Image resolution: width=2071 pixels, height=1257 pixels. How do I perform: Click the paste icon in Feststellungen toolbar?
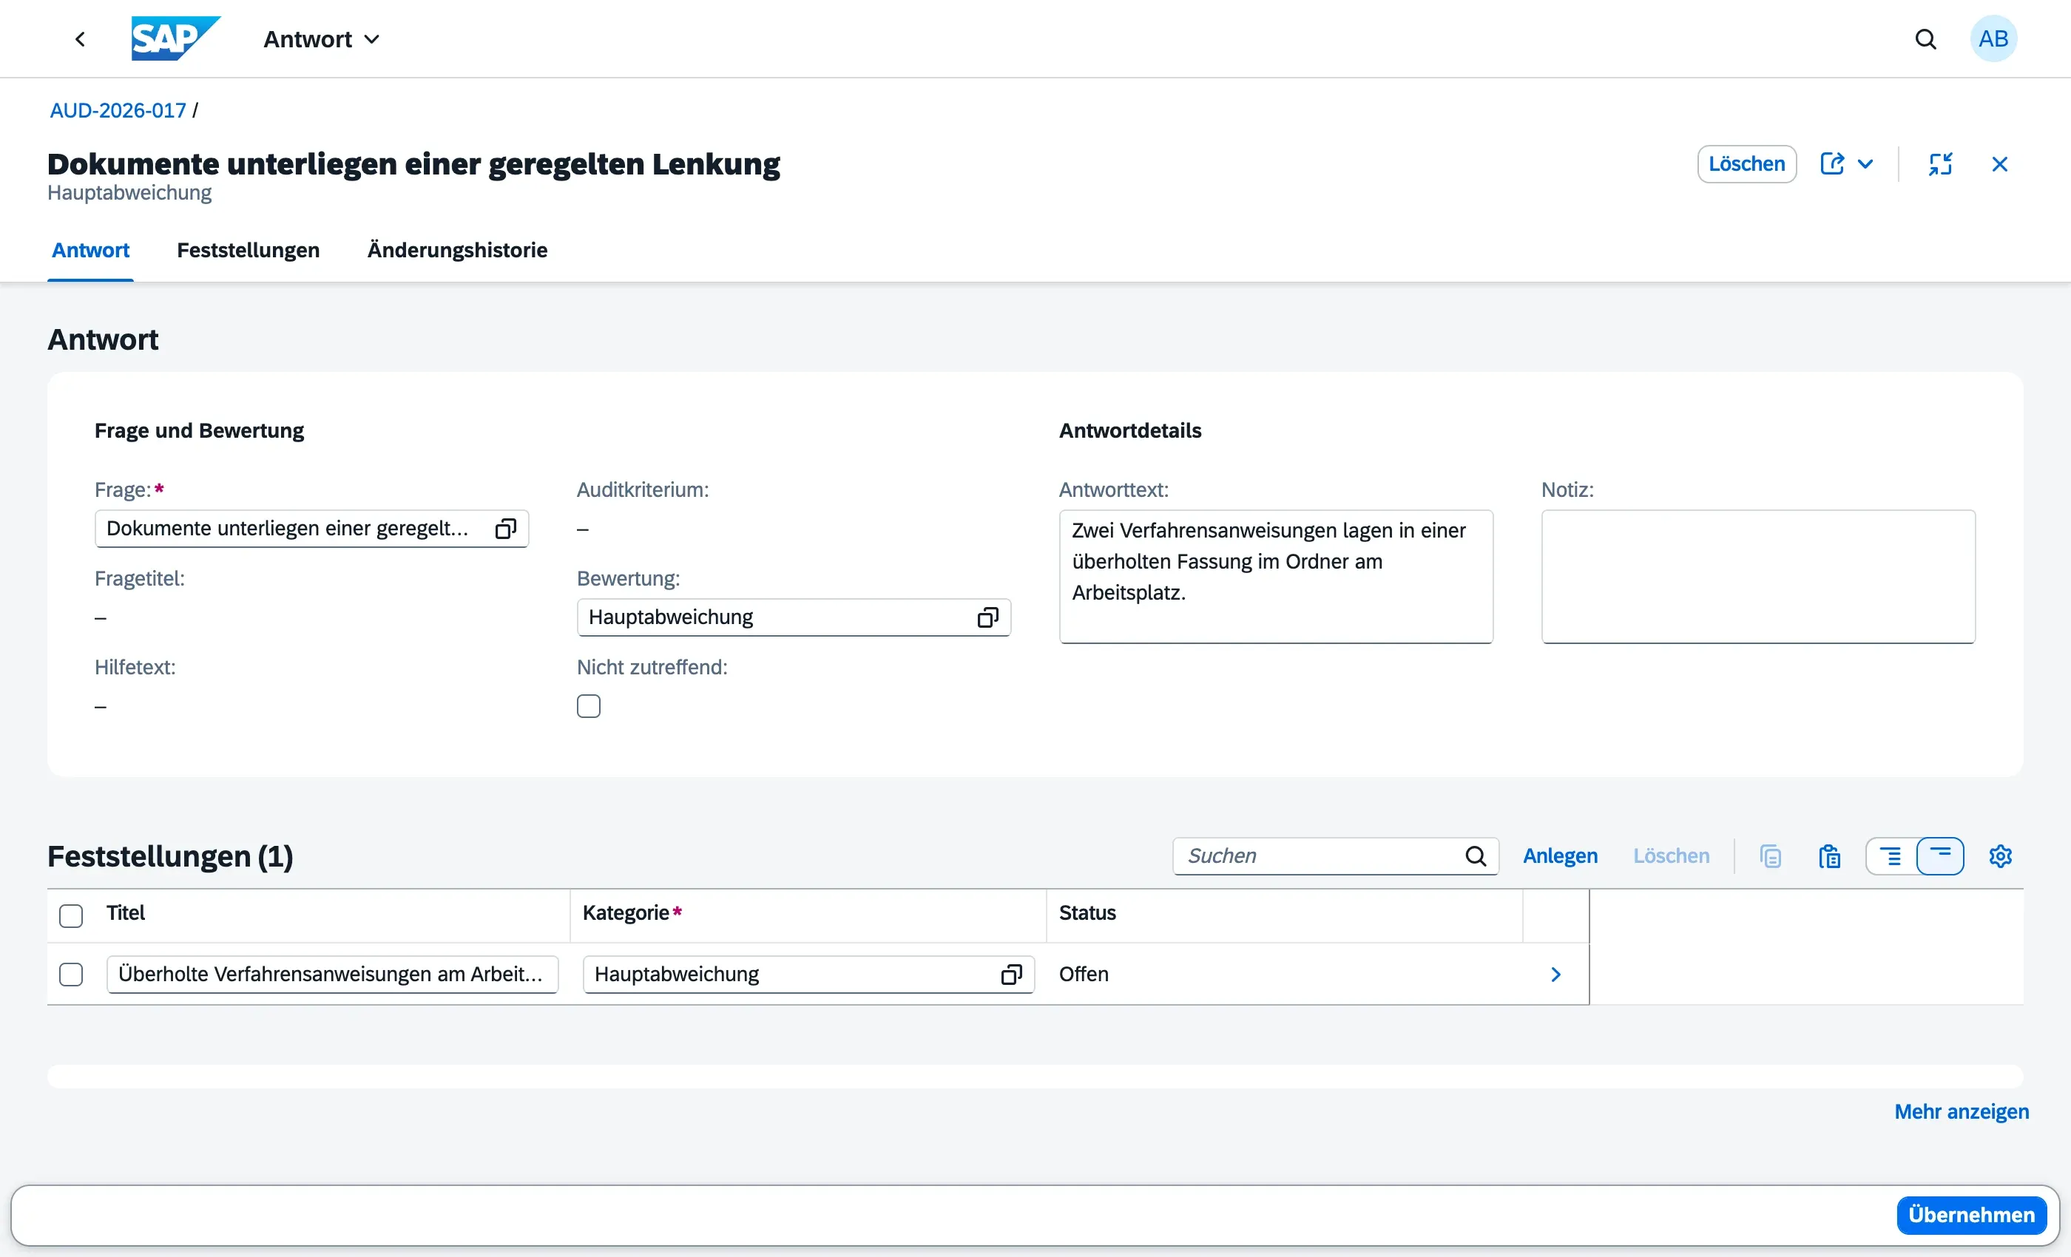coord(1830,856)
